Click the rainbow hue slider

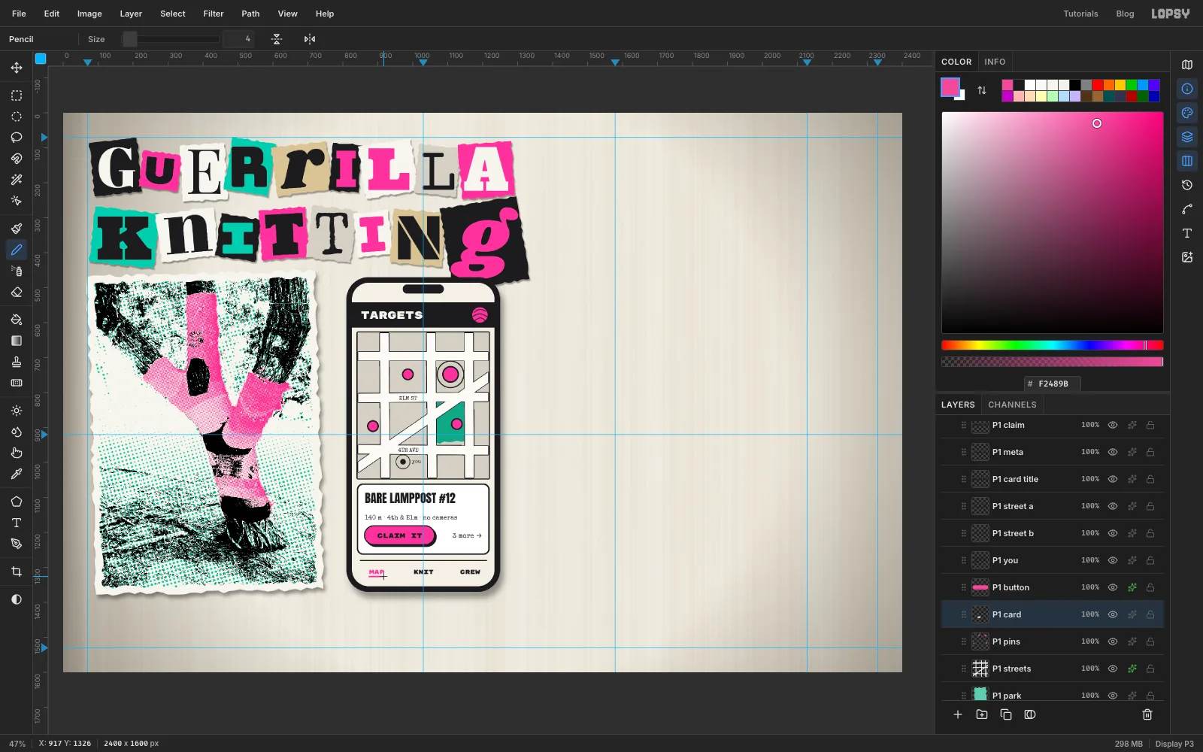(x=1053, y=345)
